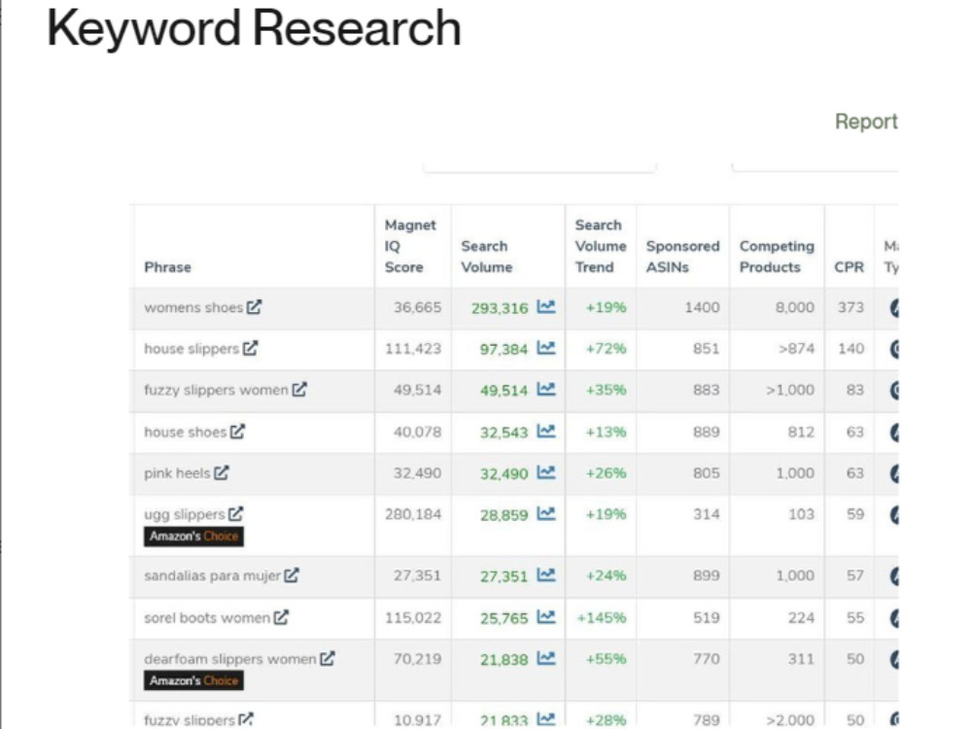Show search volume chart for fuzzy slippers women

point(546,390)
